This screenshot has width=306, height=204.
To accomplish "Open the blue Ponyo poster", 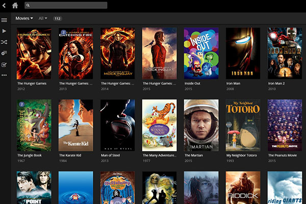I will [x=75, y=188].
